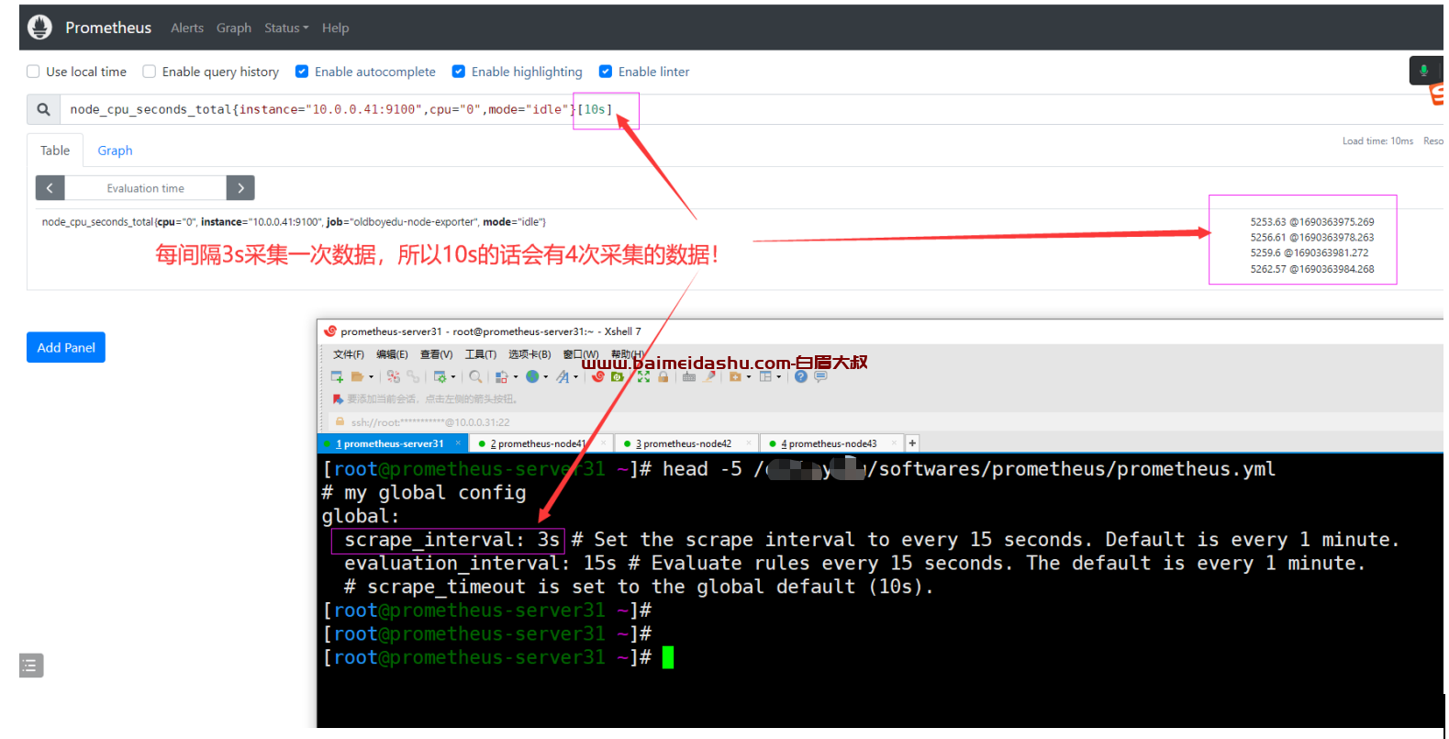1449x739 pixels.
Task: Expand font icon dropdown arrow in Xshell
Action: pos(576,376)
